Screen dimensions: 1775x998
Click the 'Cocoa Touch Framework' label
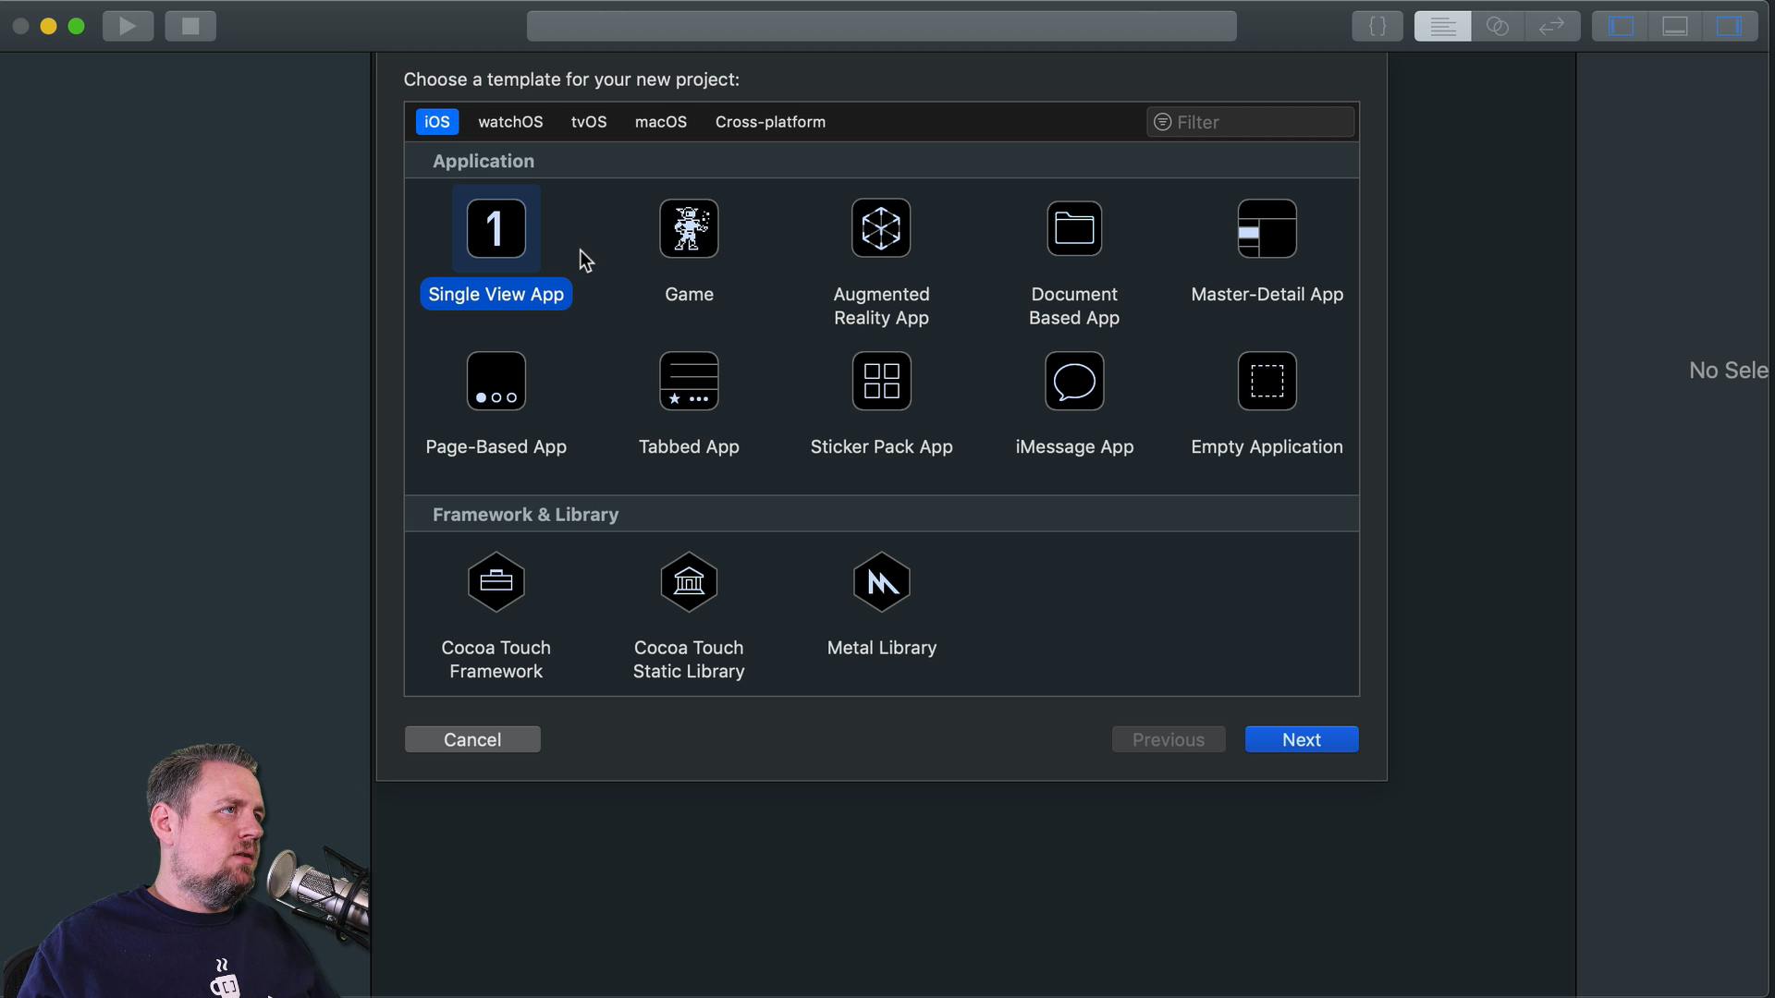pos(496,660)
